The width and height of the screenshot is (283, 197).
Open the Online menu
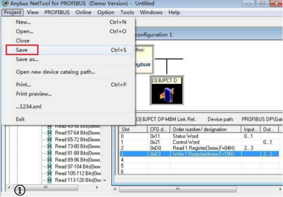[83, 12]
